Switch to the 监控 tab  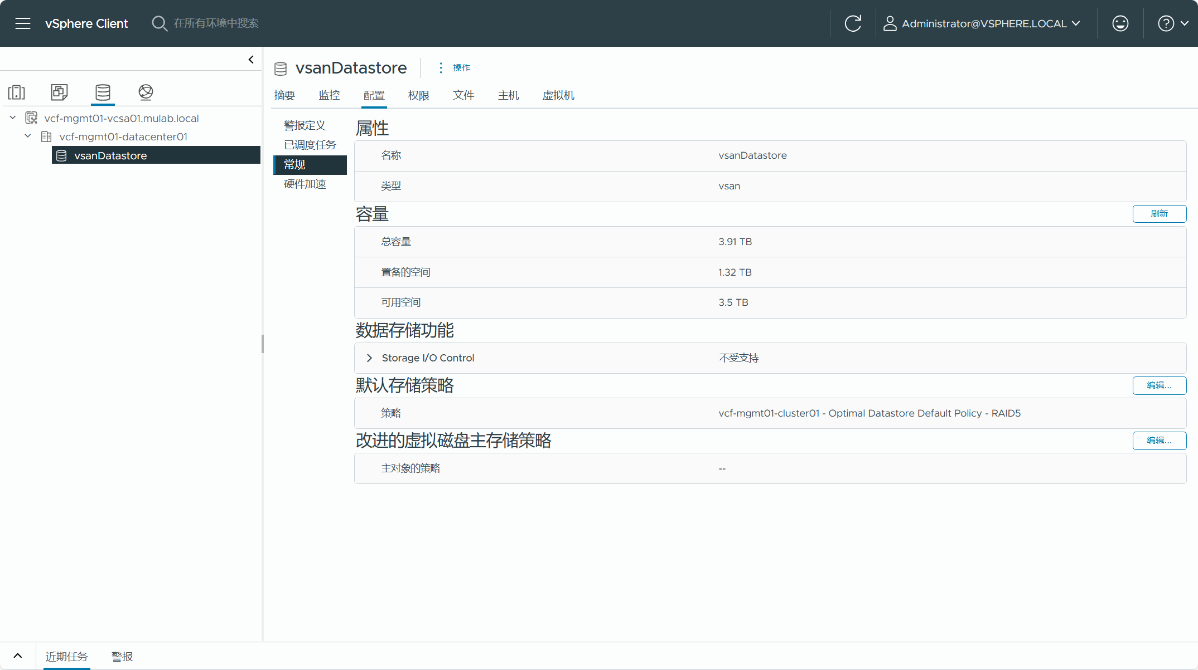tap(329, 95)
